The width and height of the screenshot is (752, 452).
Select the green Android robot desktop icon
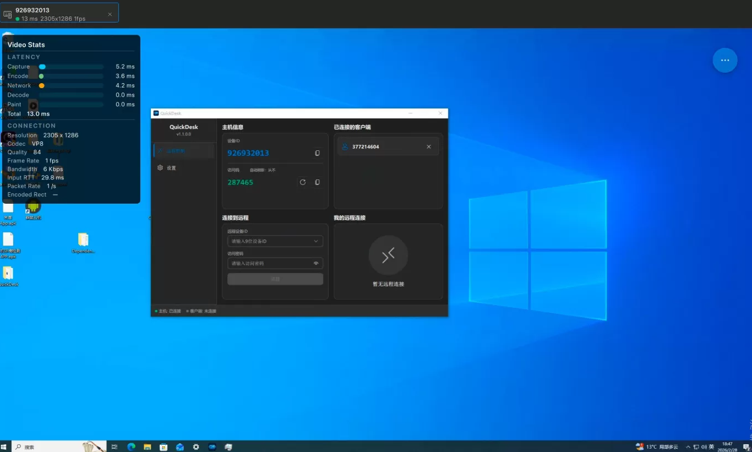click(33, 209)
